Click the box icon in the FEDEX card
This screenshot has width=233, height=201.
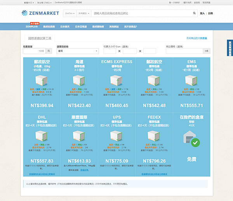154,136
